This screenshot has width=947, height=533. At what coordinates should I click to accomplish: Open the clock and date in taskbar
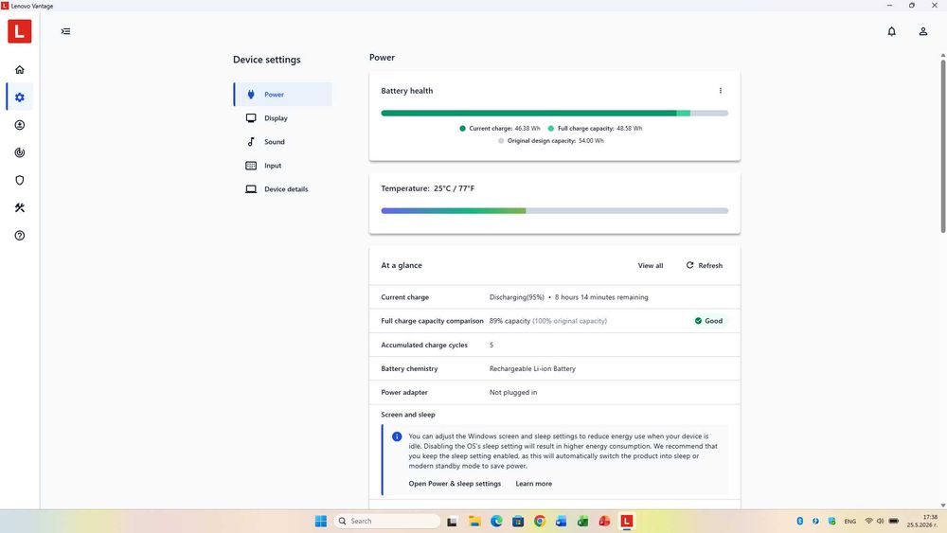(x=922, y=521)
